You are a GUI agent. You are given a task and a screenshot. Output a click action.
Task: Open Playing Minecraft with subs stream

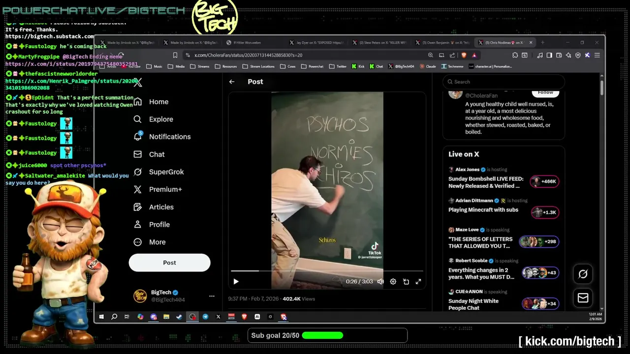[x=483, y=209]
